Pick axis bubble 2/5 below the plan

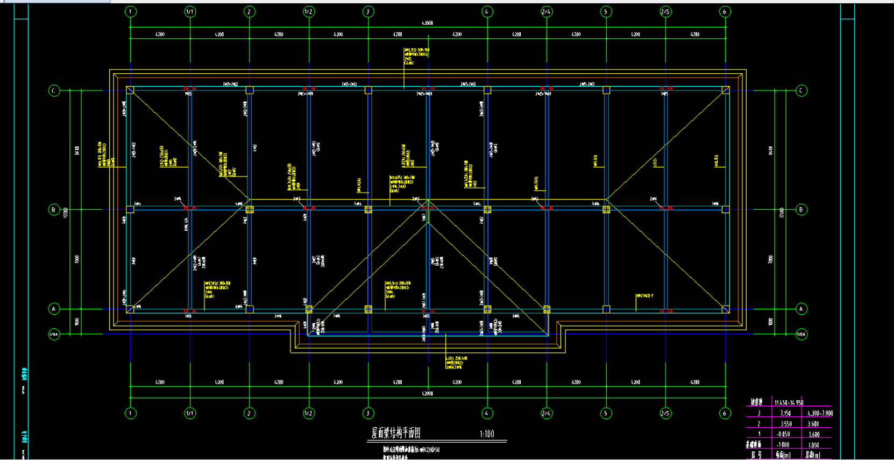665,413
